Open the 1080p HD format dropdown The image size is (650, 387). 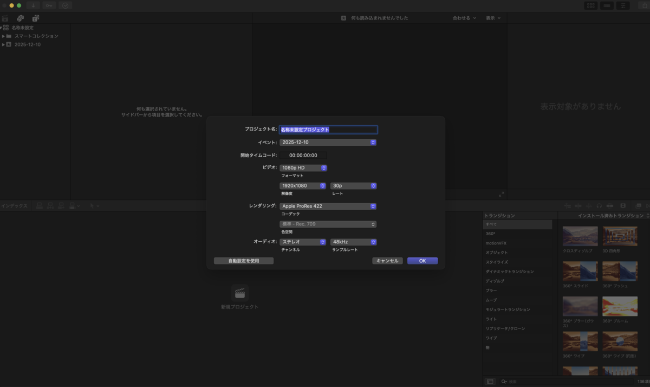click(x=303, y=168)
